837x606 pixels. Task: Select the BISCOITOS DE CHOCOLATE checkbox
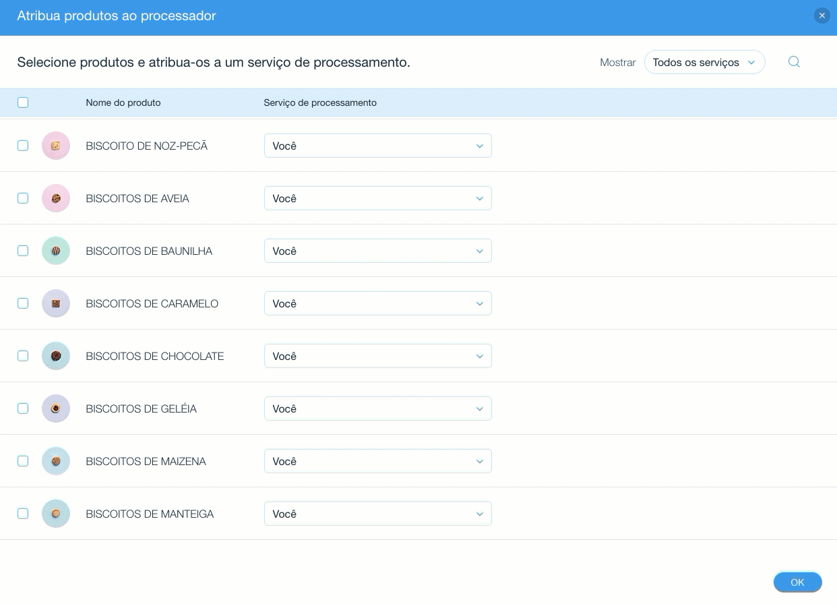pyautogui.click(x=23, y=356)
